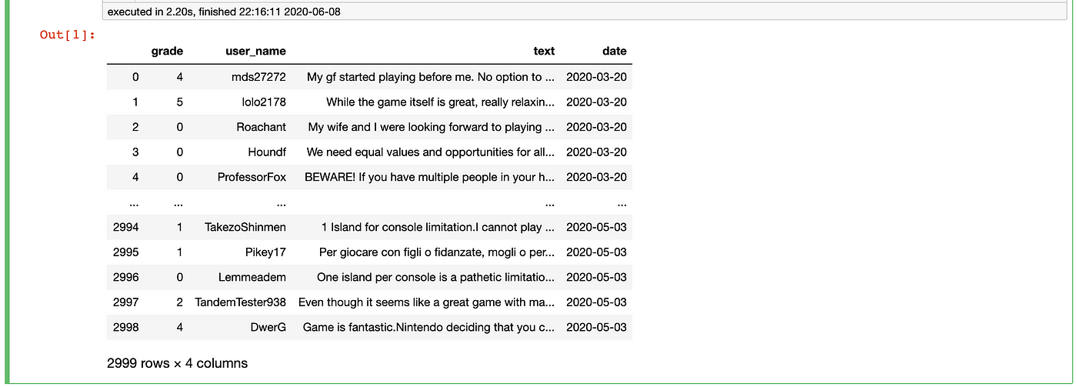Click row index 2997
The height and width of the screenshot is (387, 1077).
click(x=126, y=302)
